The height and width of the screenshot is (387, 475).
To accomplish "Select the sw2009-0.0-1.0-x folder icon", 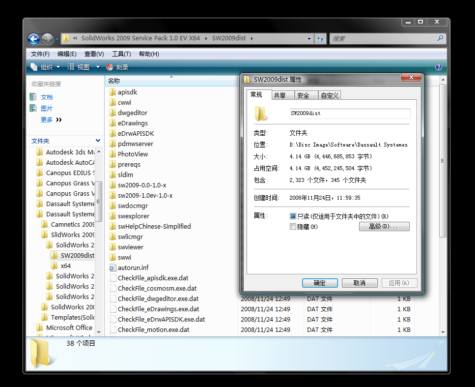I will point(112,185).
